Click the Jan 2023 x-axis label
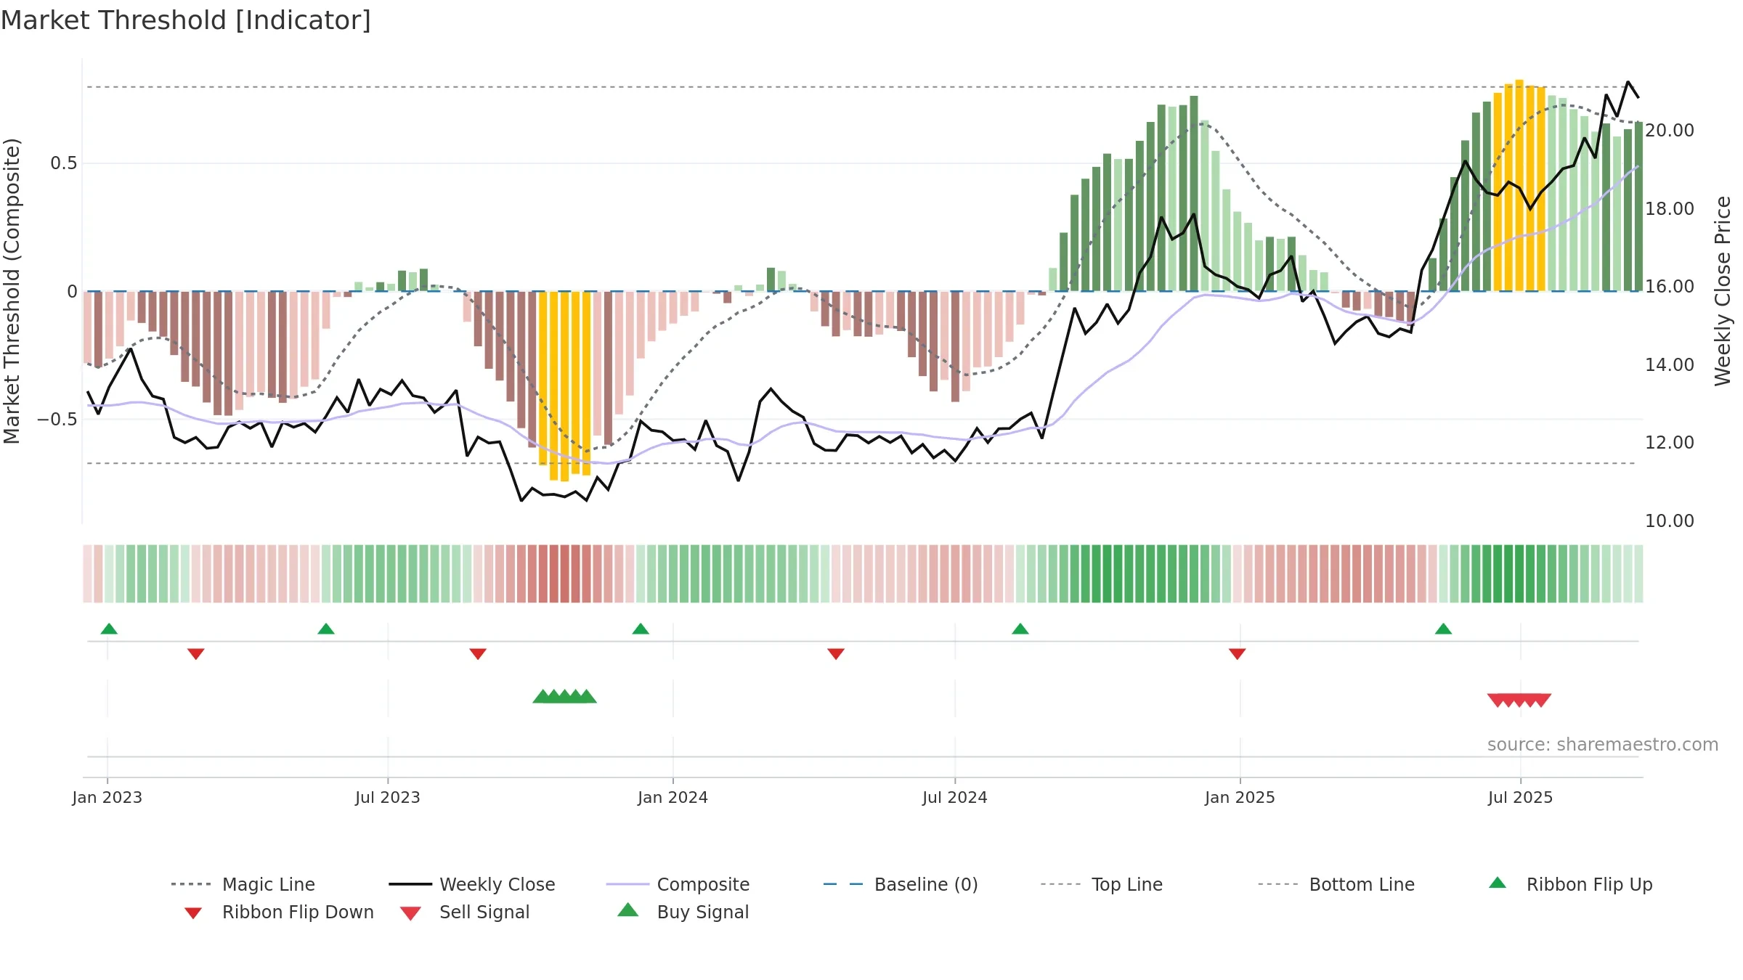 [x=107, y=797]
